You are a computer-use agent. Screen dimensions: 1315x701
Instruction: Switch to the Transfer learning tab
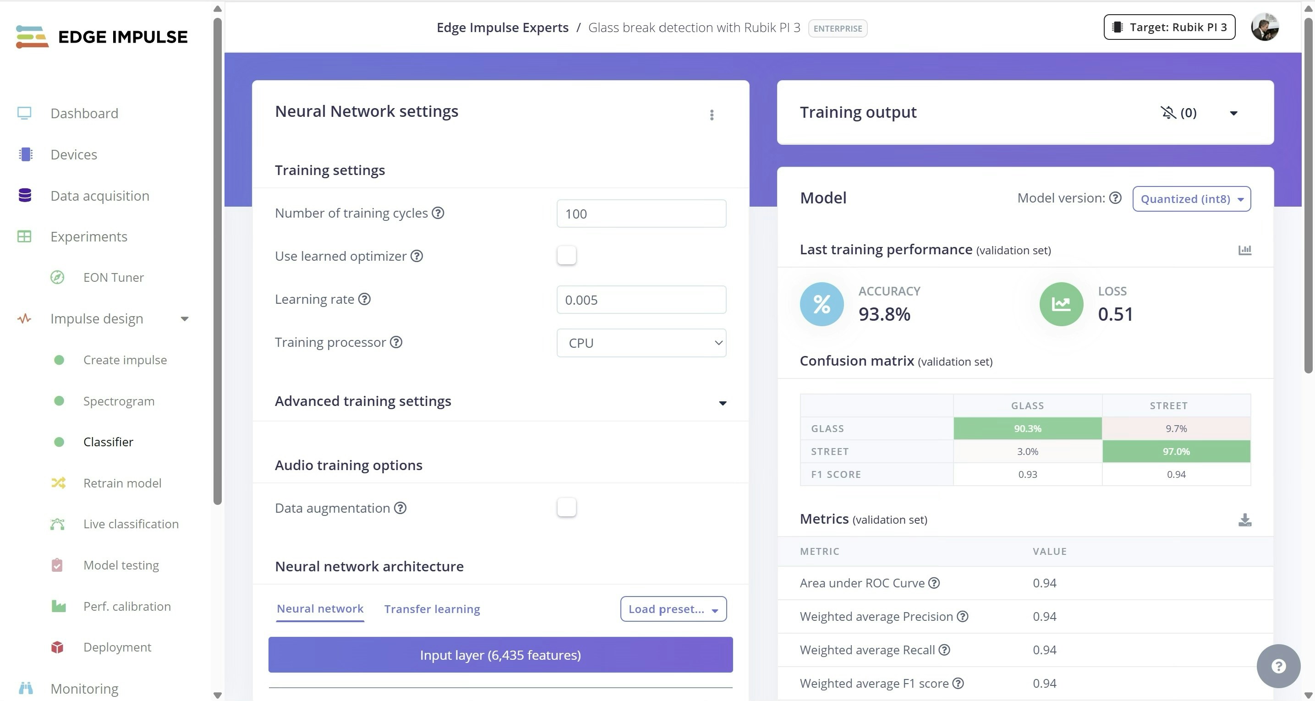(432, 609)
